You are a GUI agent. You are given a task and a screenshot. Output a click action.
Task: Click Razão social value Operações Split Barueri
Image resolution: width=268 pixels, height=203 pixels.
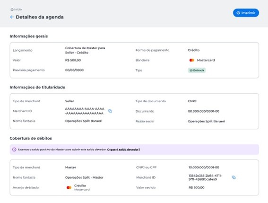(x=207, y=121)
